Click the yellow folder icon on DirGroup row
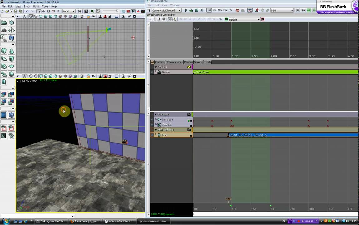 tap(189, 67)
